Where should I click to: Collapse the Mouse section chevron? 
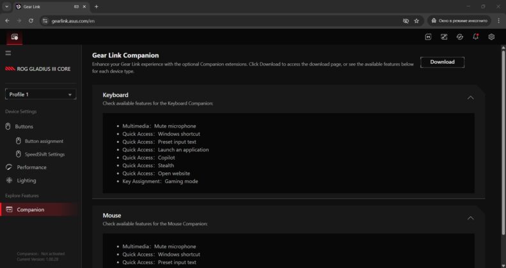tap(471, 218)
